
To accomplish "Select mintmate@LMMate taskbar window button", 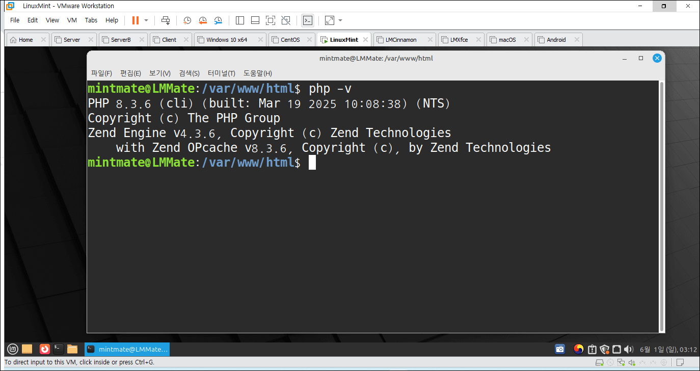I will pyautogui.click(x=127, y=349).
